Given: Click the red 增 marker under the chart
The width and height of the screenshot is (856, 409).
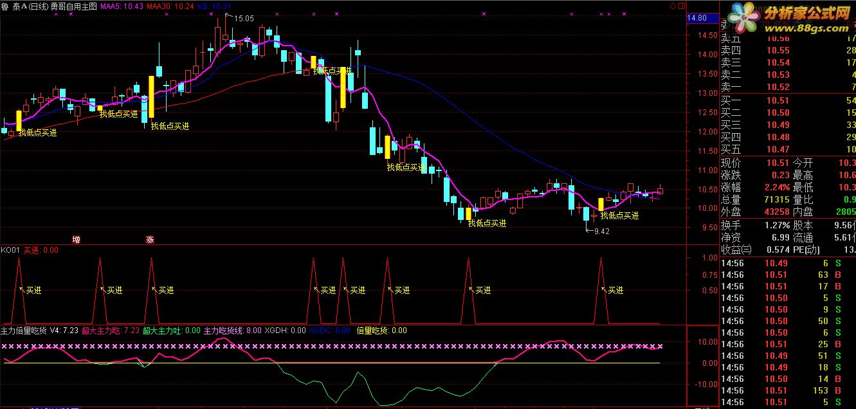Looking at the screenshot, I should coord(77,240).
